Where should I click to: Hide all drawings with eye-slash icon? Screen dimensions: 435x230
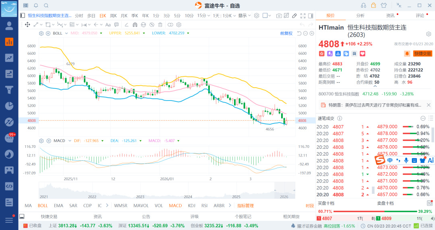point(152,25)
